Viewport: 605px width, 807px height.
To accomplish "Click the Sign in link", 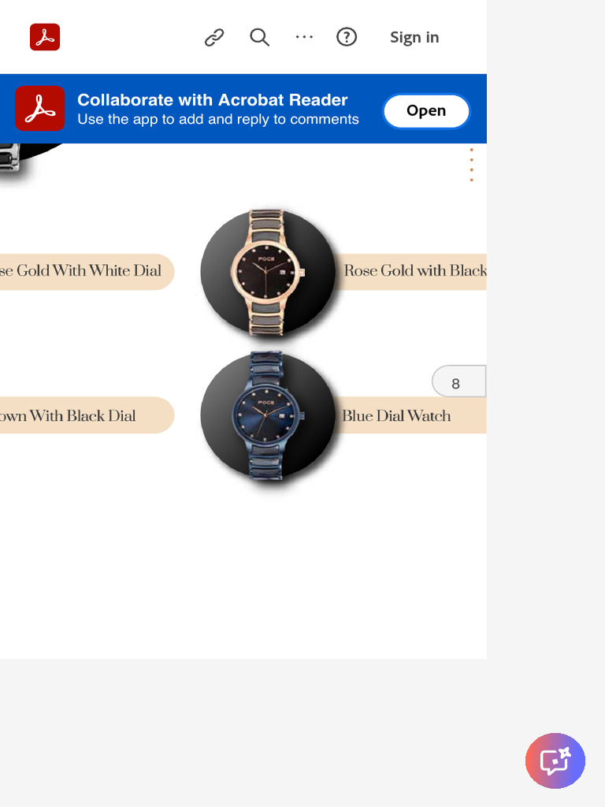I will click(x=414, y=38).
